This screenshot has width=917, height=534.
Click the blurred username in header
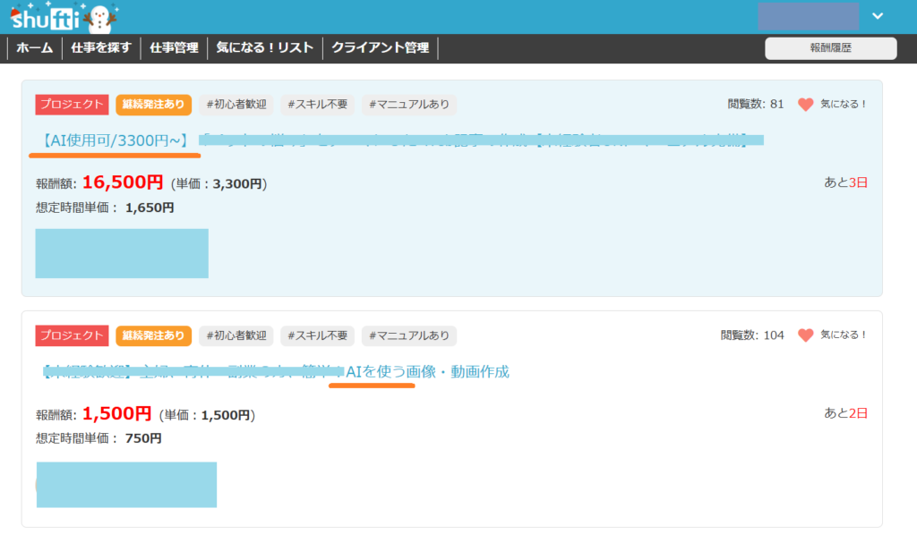[808, 16]
